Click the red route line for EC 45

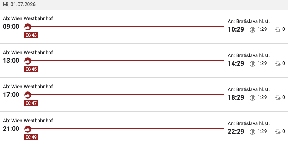click(x=127, y=61)
